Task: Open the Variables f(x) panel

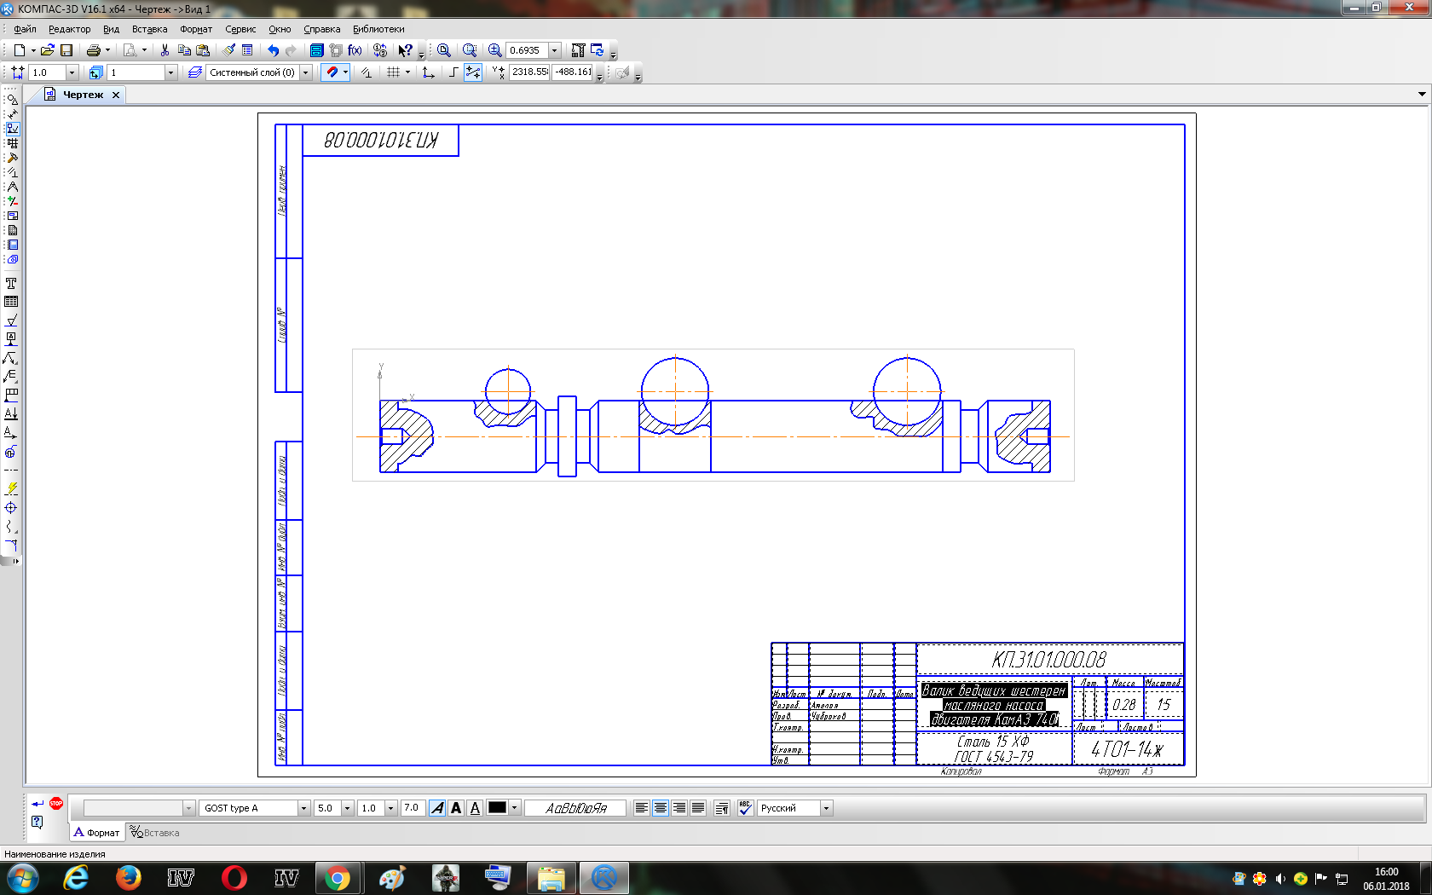Action: (x=355, y=50)
